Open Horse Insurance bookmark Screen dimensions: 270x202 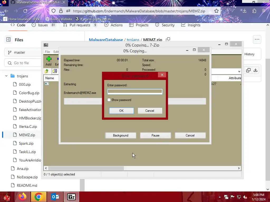point(23,19)
